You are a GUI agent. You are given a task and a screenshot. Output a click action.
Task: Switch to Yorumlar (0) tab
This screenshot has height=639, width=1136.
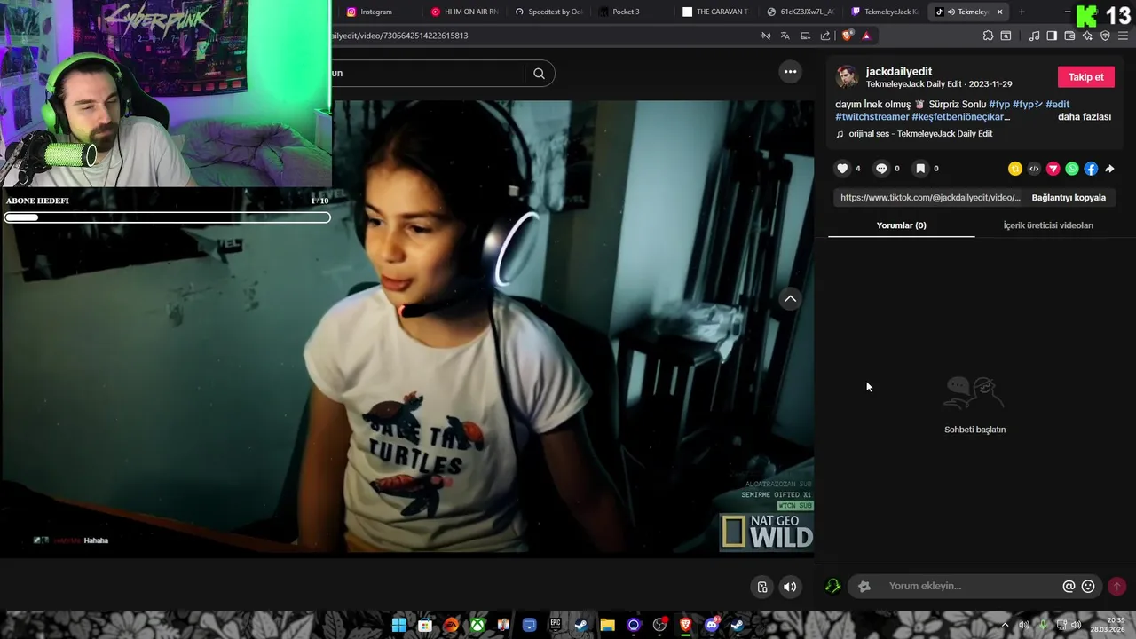pyautogui.click(x=901, y=225)
